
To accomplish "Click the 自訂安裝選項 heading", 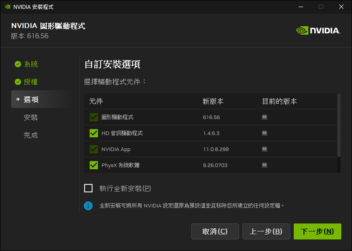I will tap(112, 64).
